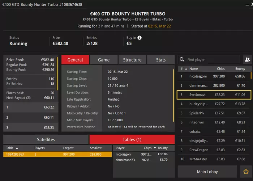Click the Largest column header
Image resolution: width=253 pixels, height=181 pixels.
pyautogui.click(x=68, y=148)
